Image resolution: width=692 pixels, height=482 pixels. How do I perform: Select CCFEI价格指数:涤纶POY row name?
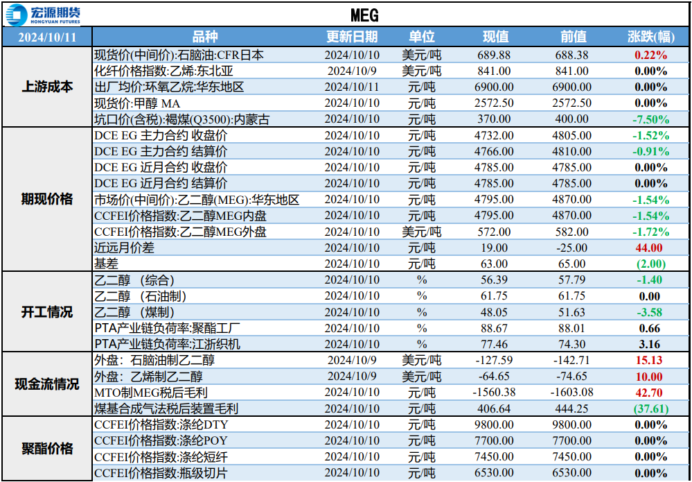(161, 440)
